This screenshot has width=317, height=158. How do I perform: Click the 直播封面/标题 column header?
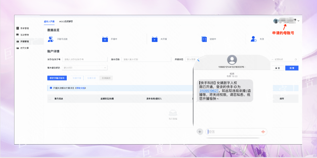coord(107,99)
